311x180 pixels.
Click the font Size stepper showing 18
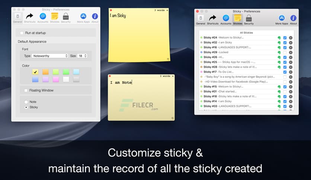pyautogui.click(x=86, y=56)
